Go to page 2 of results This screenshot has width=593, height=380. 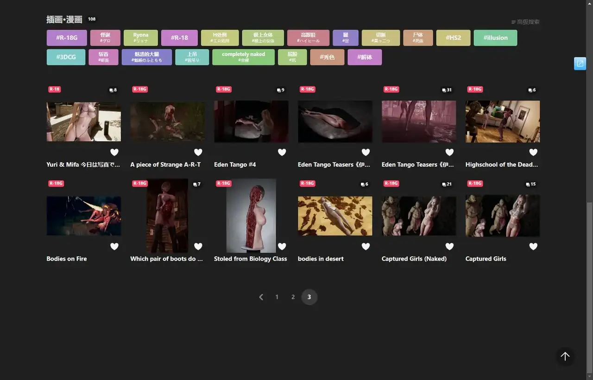click(x=293, y=297)
